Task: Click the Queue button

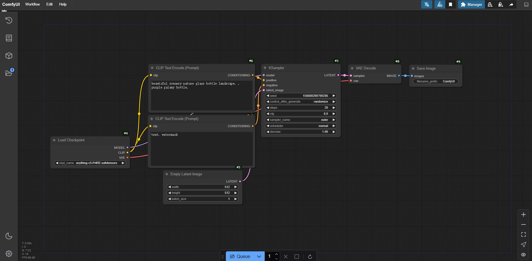Action: click(240, 256)
